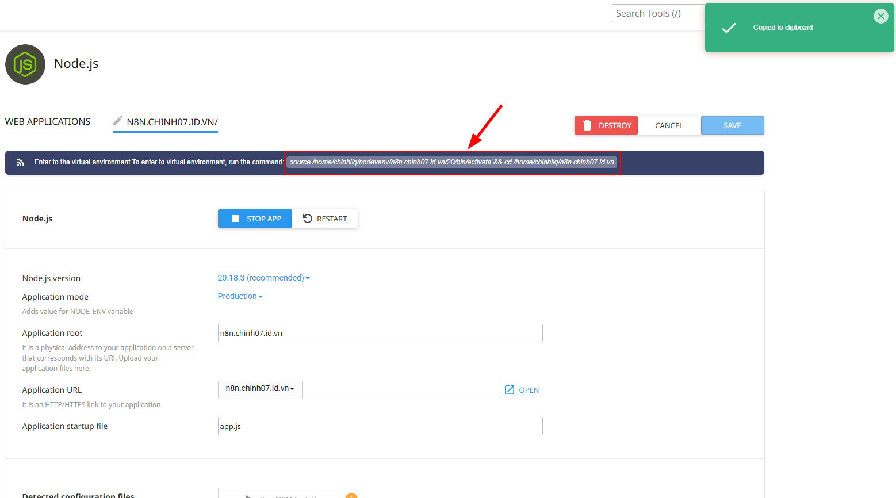Click the checkmark icon in the clipboard toast
This screenshot has width=896, height=498.
click(x=729, y=28)
